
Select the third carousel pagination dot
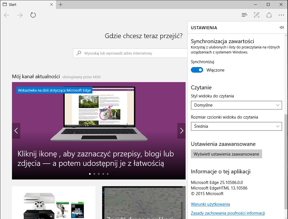[x=99, y=174]
